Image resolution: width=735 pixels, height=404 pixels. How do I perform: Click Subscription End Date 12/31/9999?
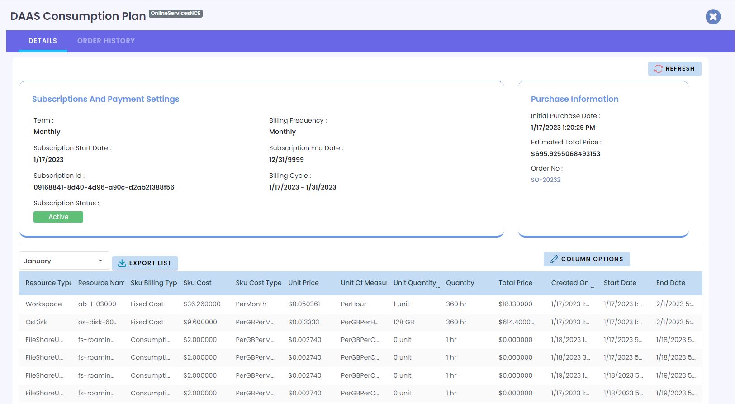[x=286, y=160]
